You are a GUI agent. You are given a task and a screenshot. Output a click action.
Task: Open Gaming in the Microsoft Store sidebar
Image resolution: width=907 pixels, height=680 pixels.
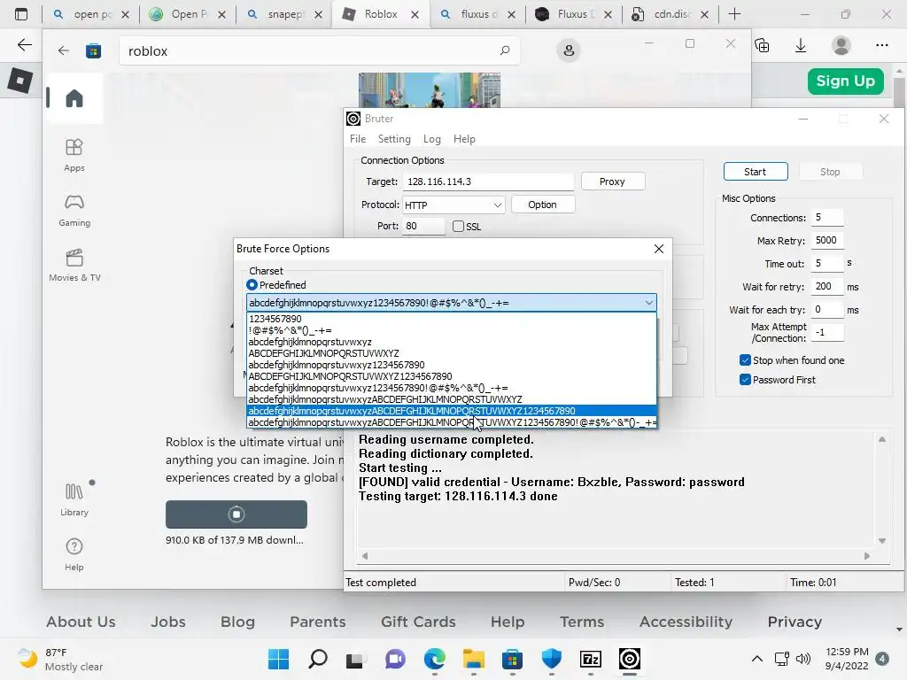coord(74,210)
